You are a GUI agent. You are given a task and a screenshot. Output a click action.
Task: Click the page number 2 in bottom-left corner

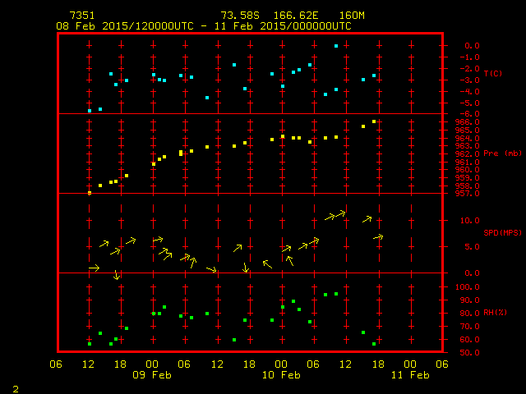pyautogui.click(x=15, y=387)
